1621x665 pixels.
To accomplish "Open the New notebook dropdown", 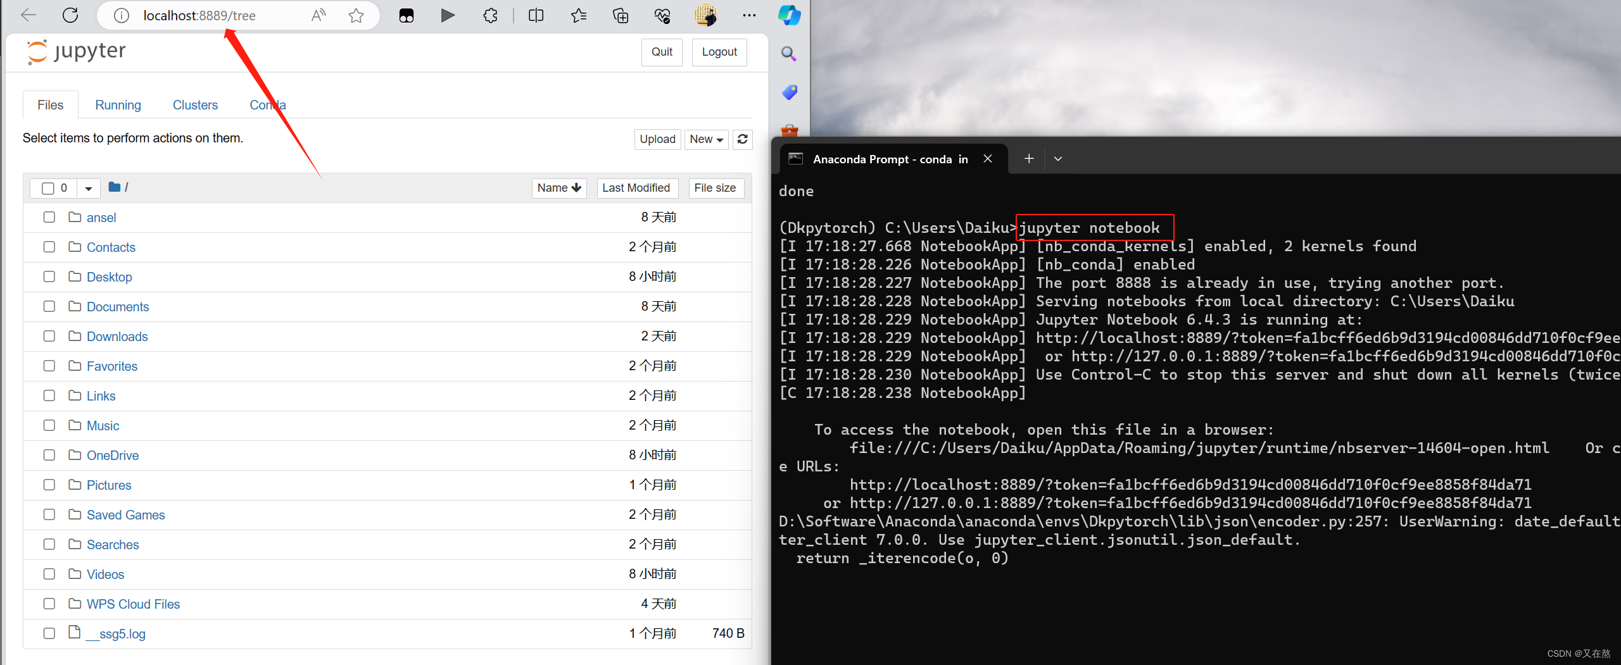I will [x=707, y=139].
